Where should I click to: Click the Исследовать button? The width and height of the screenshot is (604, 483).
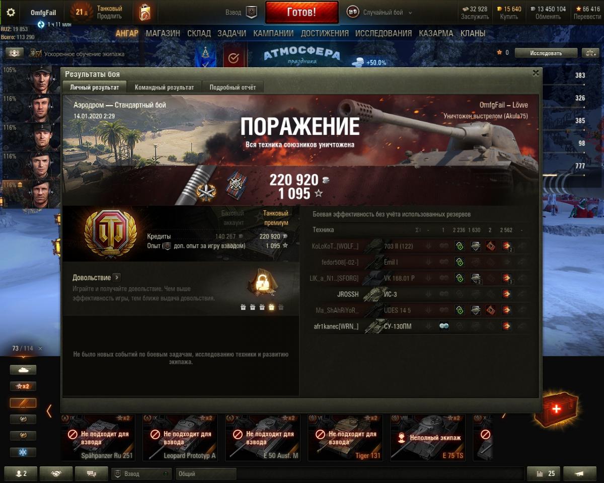(x=546, y=53)
